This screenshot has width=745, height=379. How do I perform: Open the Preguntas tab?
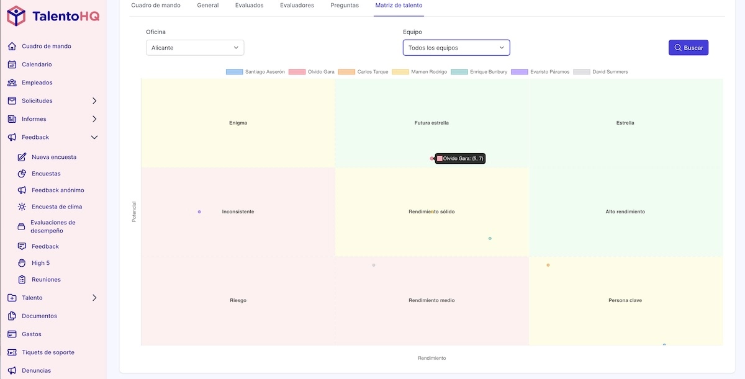pyautogui.click(x=344, y=4)
